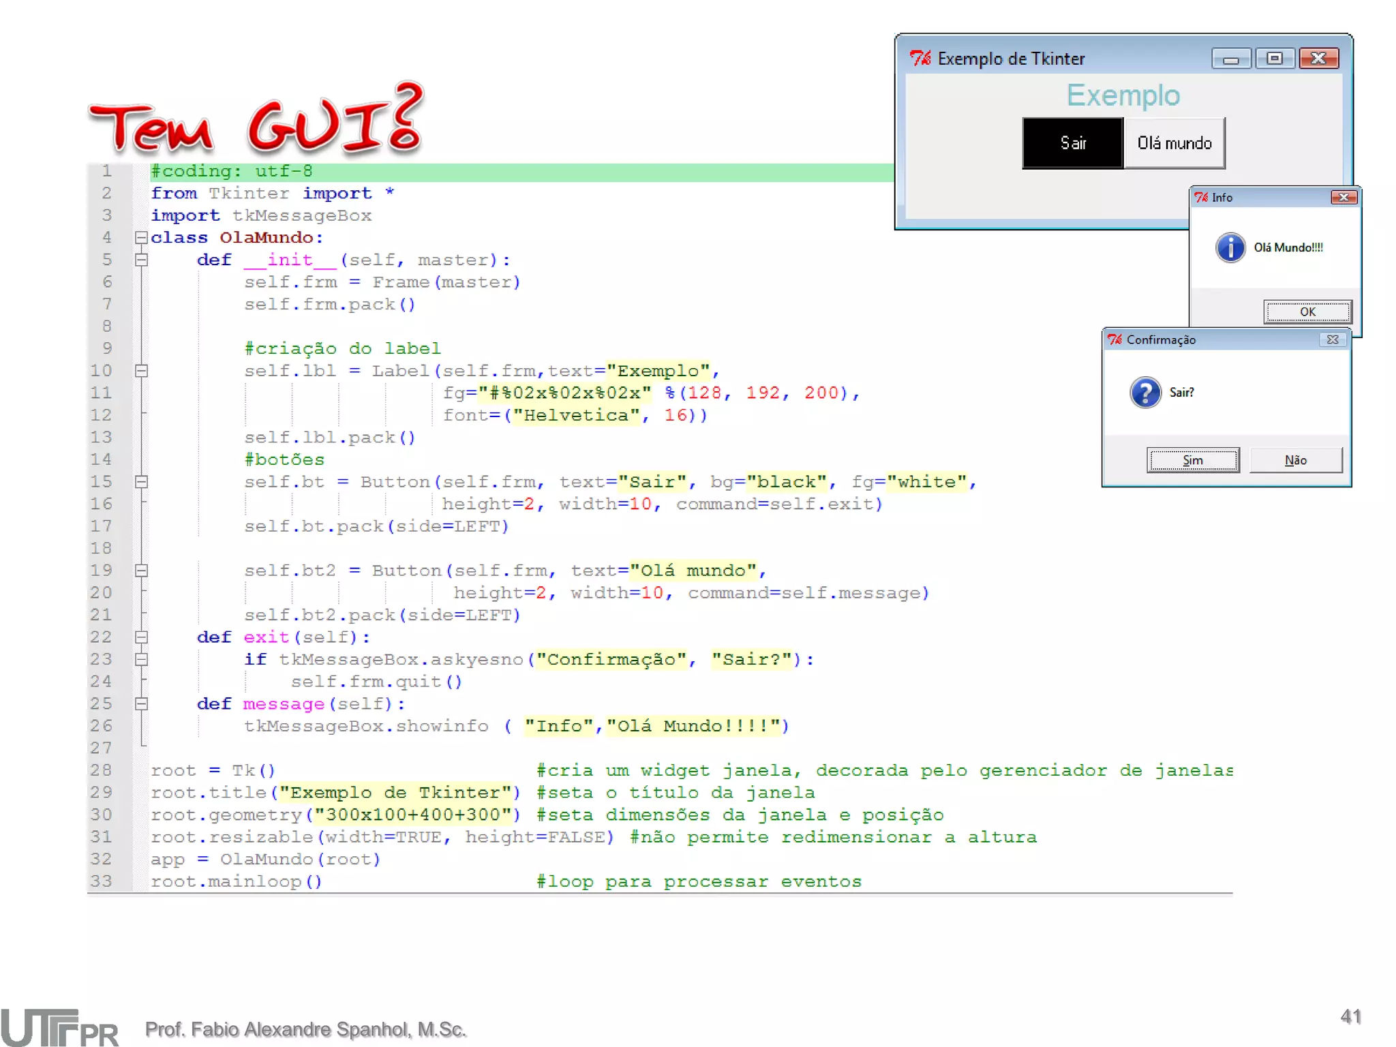Click the Tk icon in Confirmação titlebar
The height and width of the screenshot is (1047, 1396).
tap(1114, 339)
